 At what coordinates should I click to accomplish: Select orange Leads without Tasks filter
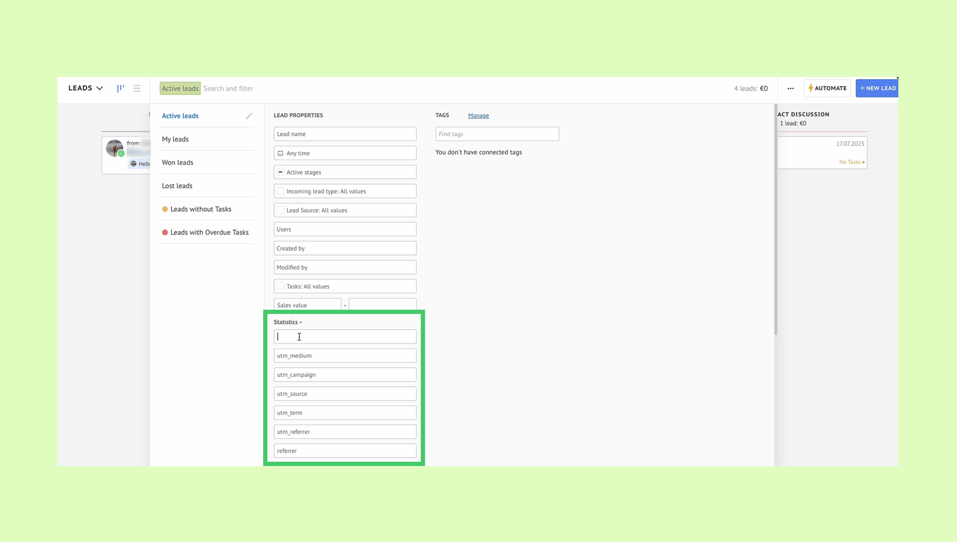tap(200, 209)
